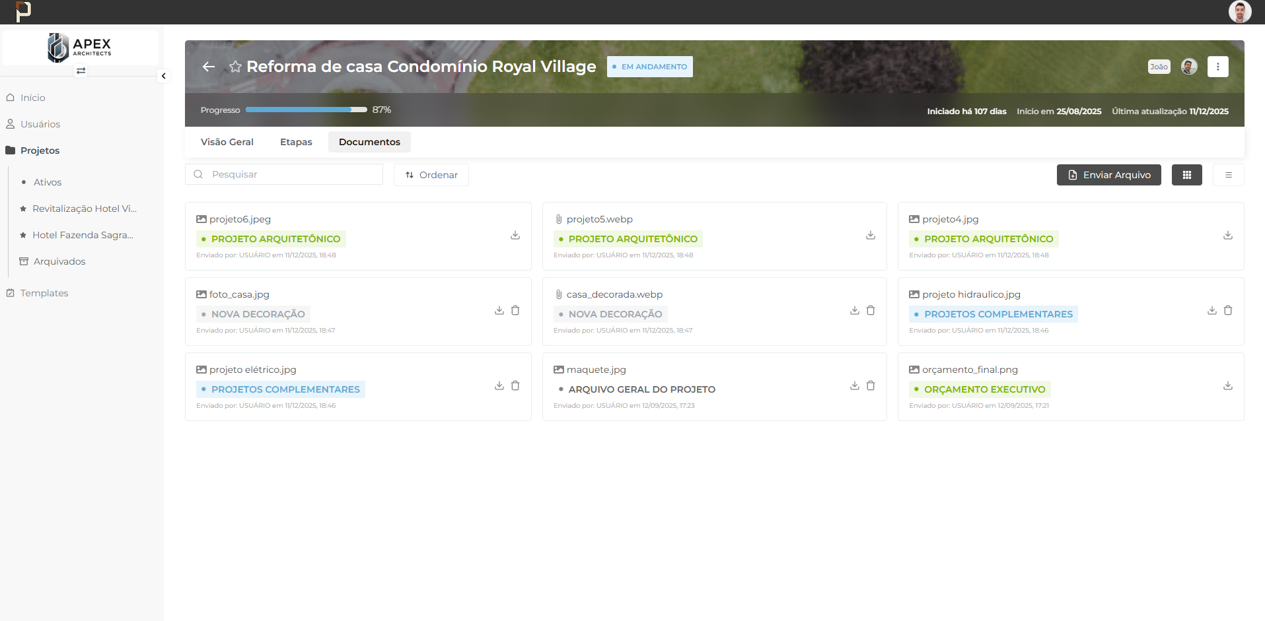Open the three-dot project options menu
1265x621 pixels.
click(1217, 67)
